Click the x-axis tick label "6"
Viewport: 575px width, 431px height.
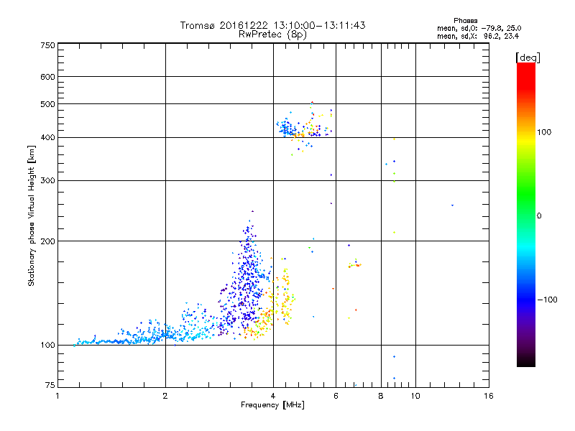coord(336,396)
